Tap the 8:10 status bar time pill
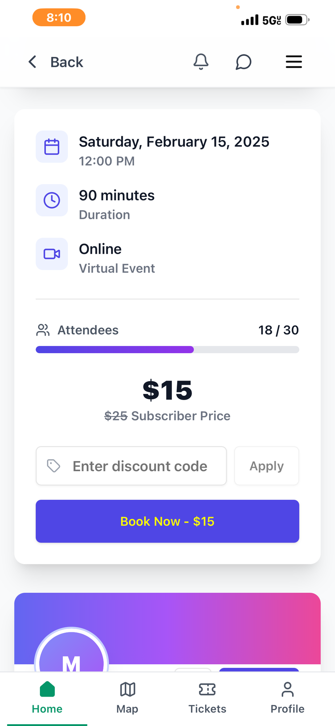Viewport: 335px width, 726px height. (59, 17)
